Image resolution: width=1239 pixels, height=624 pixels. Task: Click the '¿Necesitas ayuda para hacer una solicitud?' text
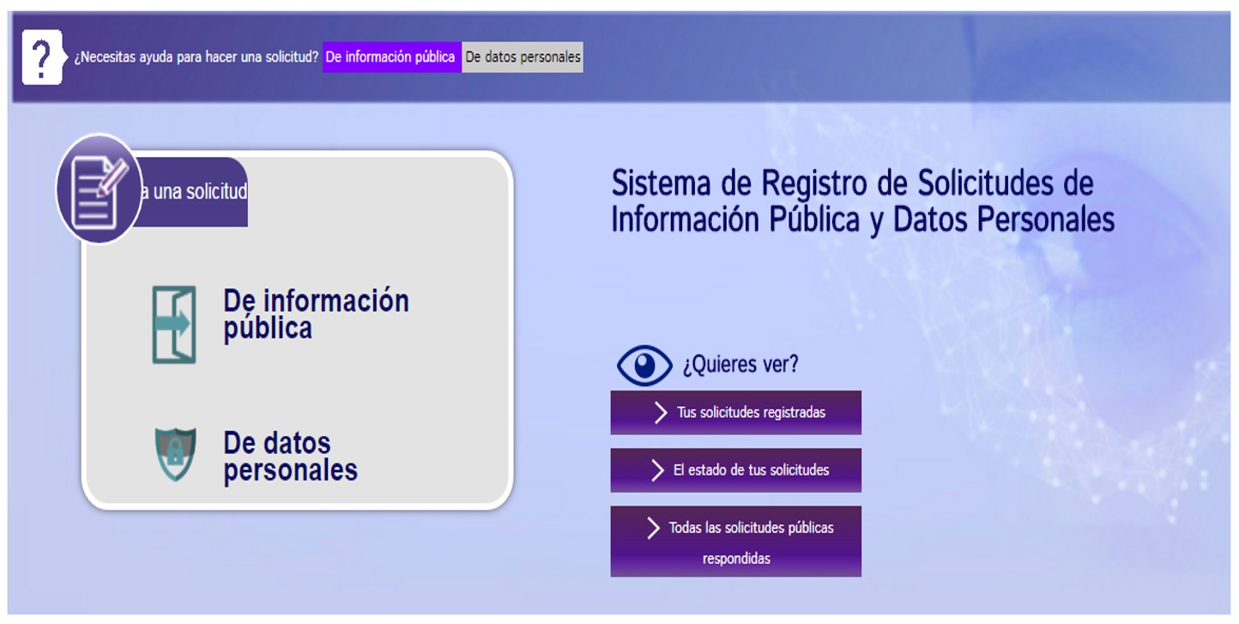pos(196,58)
